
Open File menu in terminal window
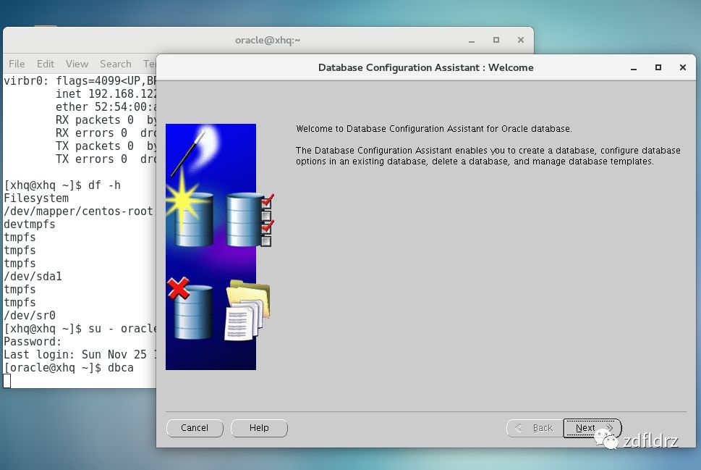(x=17, y=64)
